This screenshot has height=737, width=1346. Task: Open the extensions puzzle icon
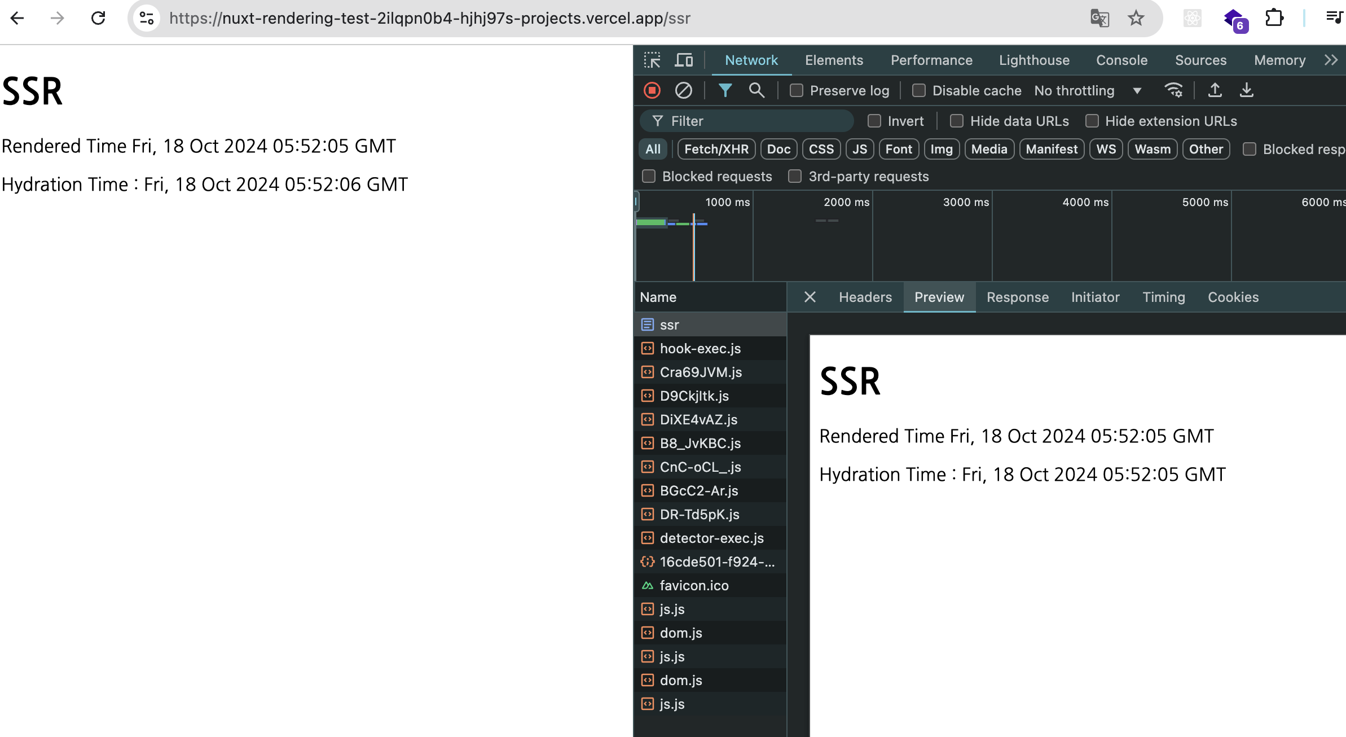click(1274, 18)
